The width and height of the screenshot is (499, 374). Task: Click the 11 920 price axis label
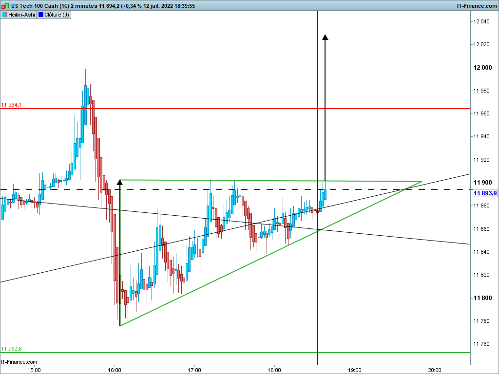click(x=481, y=160)
